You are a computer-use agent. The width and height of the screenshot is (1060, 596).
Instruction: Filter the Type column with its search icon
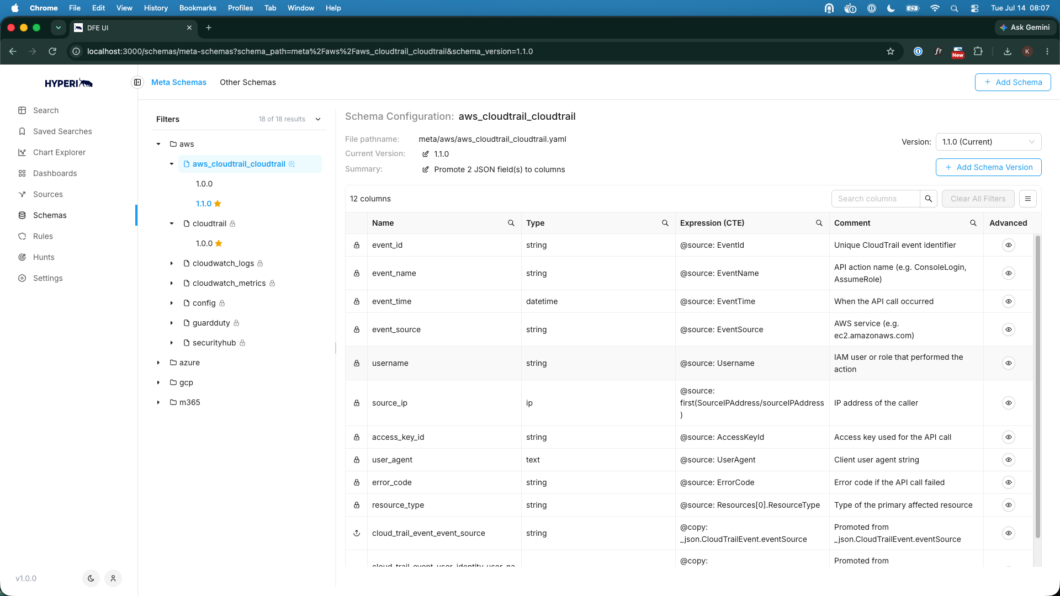[x=665, y=223]
